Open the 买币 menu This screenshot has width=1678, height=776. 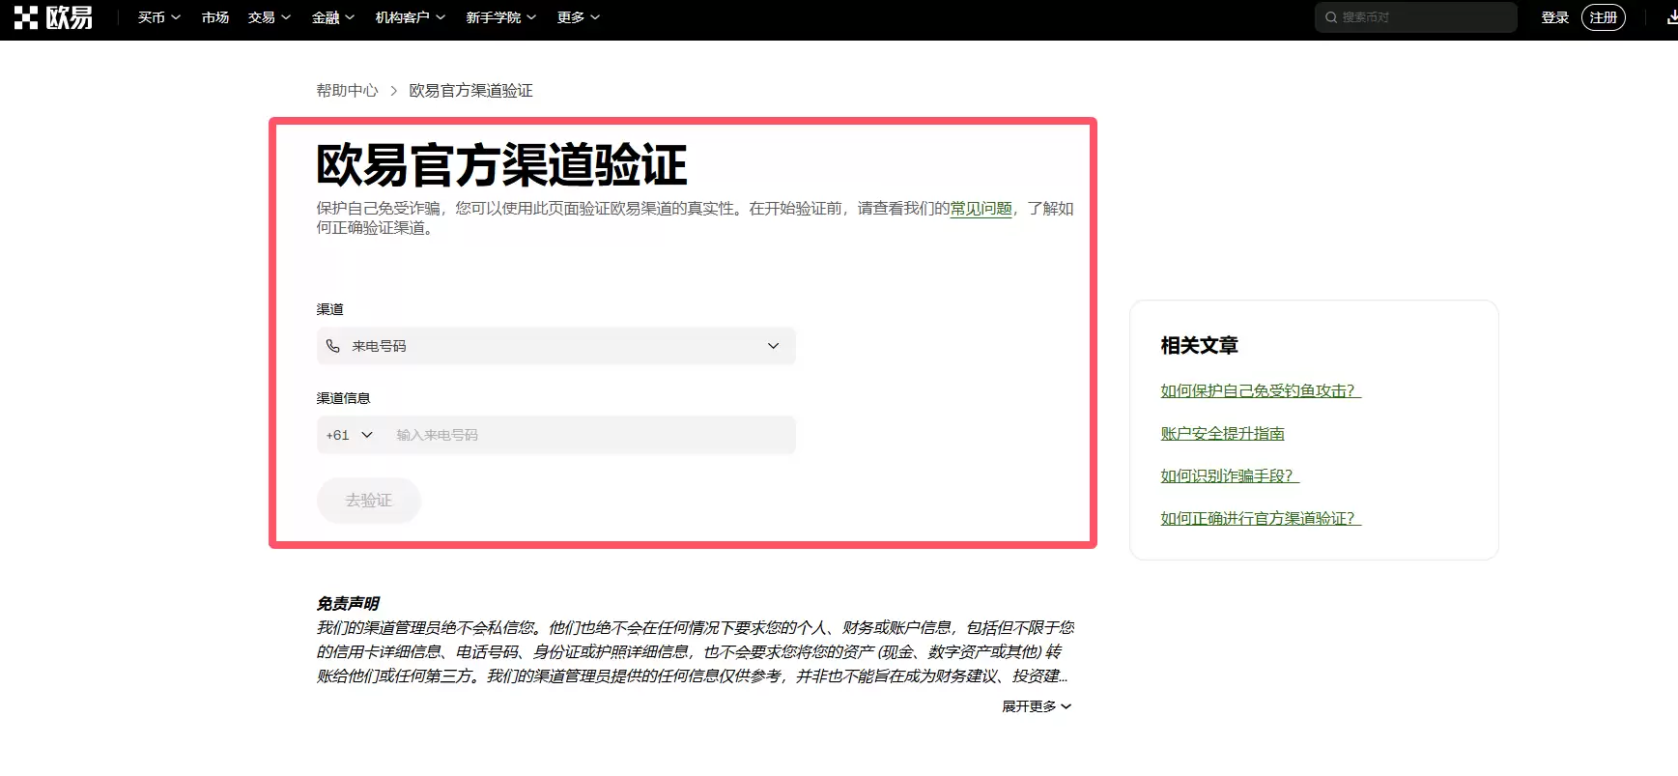tap(159, 17)
